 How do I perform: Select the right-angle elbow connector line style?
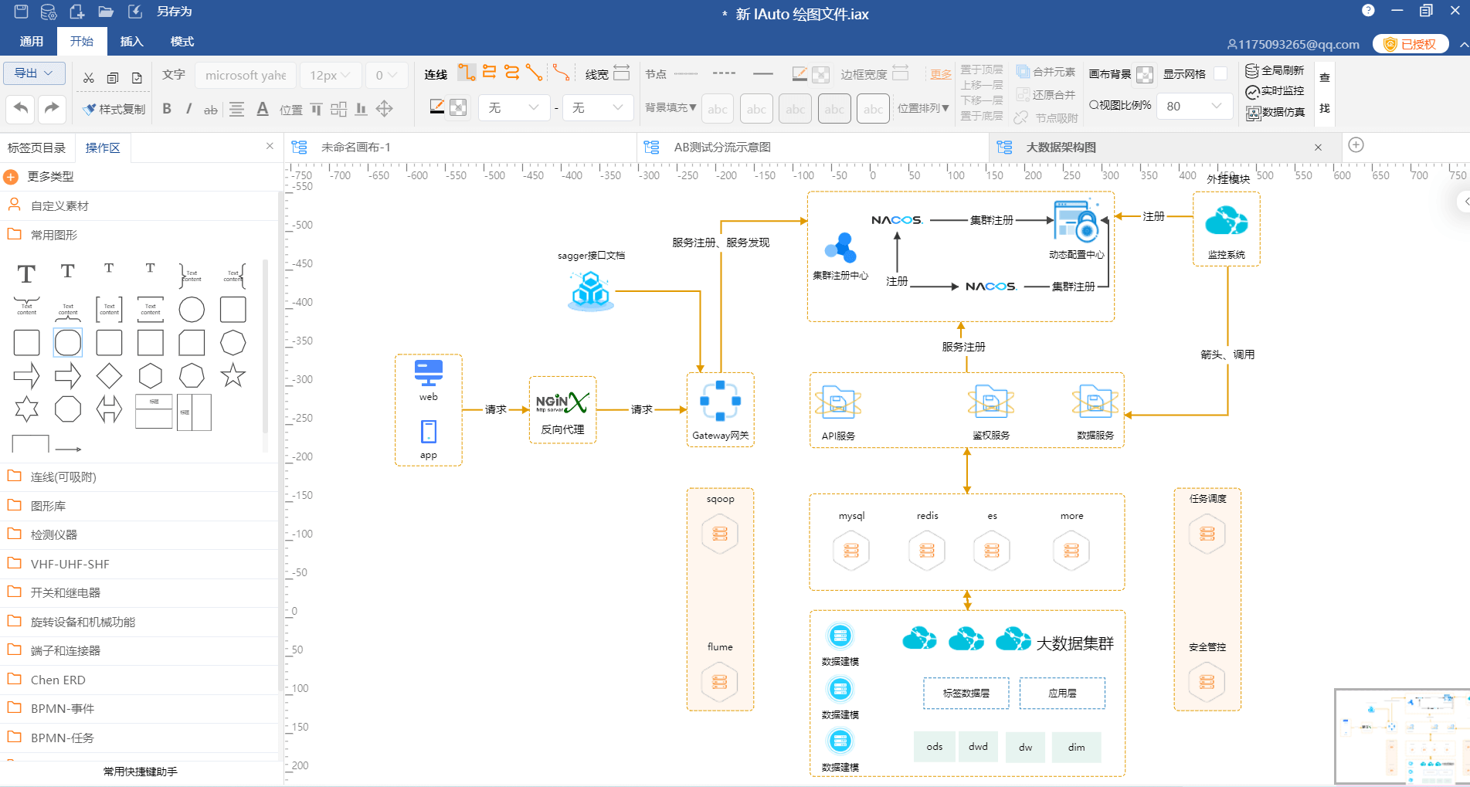[x=467, y=73]
